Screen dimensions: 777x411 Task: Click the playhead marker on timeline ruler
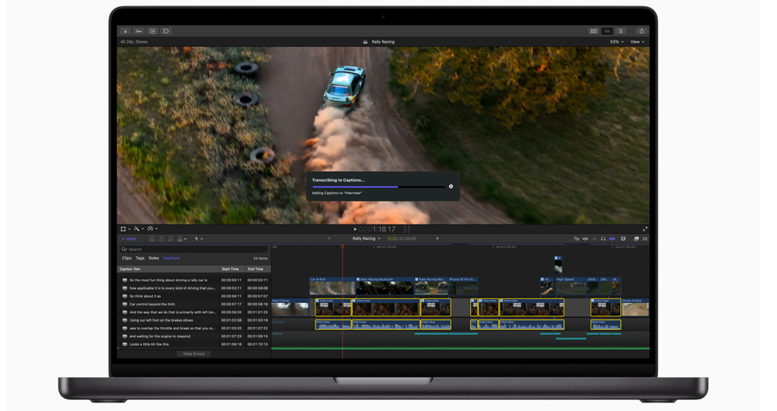point(343,246)
